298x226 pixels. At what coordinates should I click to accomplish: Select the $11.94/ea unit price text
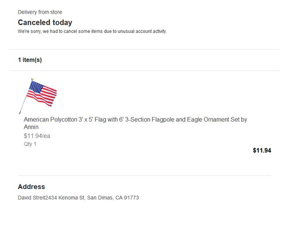[x=37, y=136]
